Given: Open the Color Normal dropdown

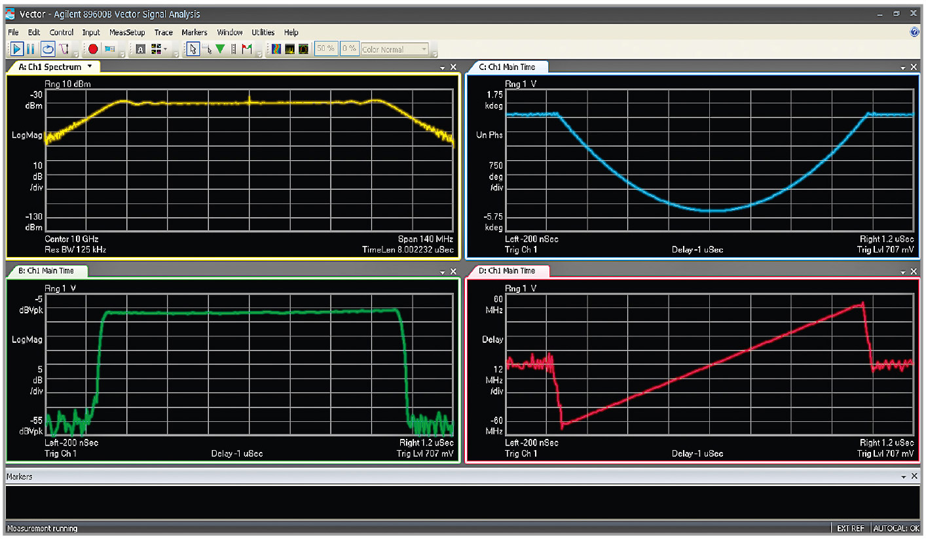Looking at the screenshot, I should coord(395,49).
